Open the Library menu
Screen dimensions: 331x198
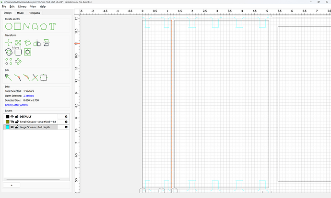point(22,7)
